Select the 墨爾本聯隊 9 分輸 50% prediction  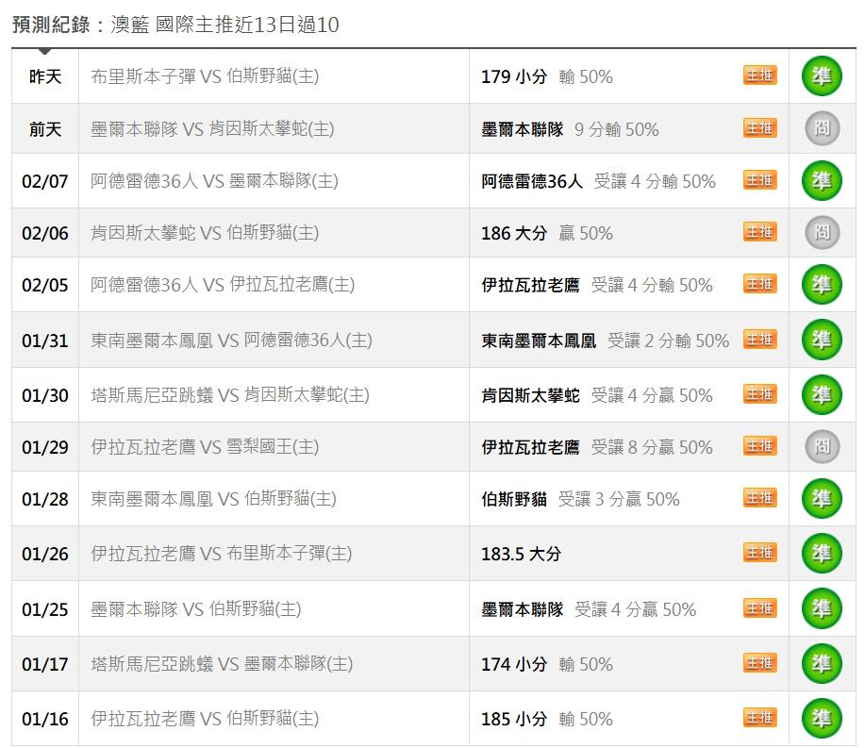click(x=570, y=129)
